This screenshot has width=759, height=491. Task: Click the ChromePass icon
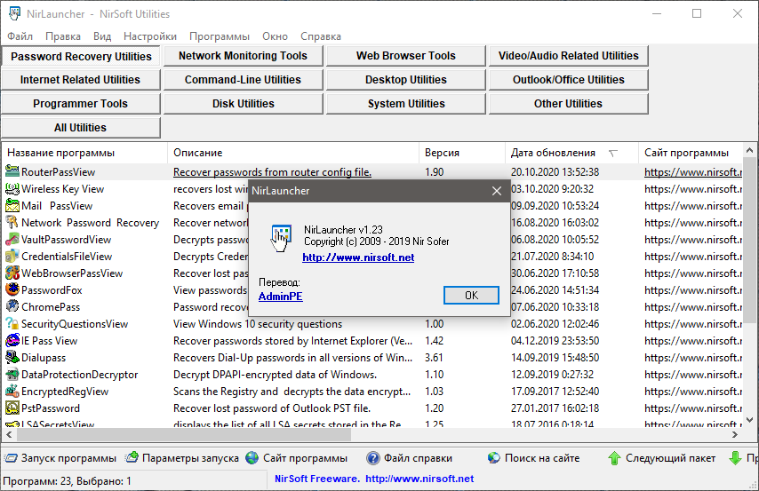12,306
